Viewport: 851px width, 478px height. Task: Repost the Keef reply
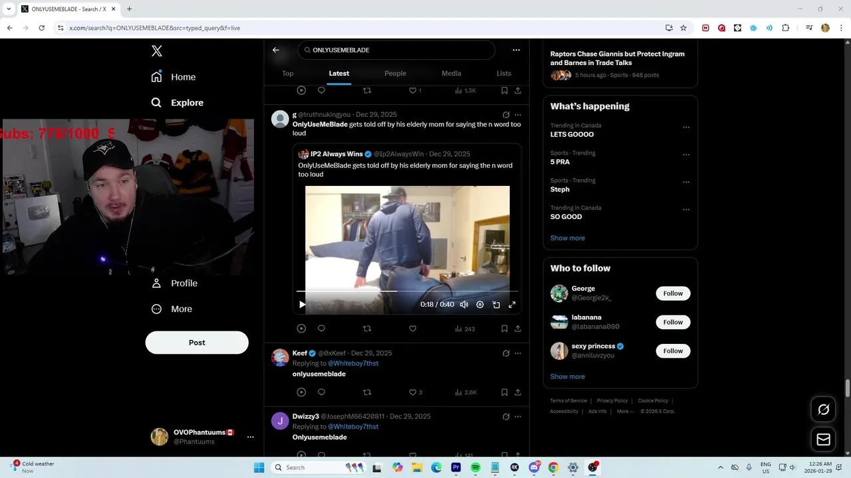[x=367, y=392]
